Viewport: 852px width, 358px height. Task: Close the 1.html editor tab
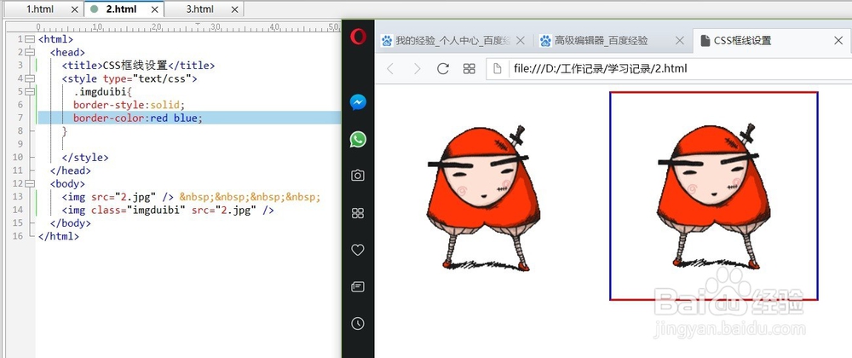75,9
